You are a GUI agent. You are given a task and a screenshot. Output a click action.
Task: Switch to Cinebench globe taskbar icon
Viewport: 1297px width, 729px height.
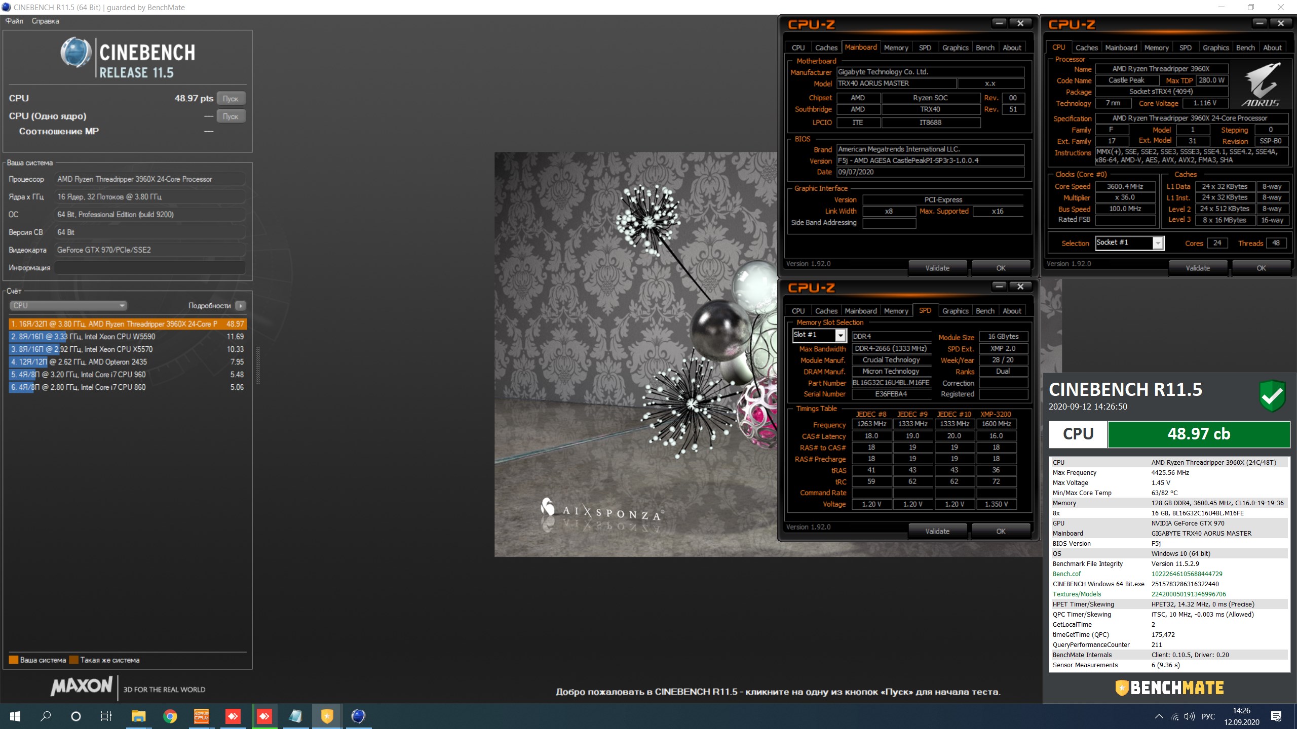358,716
